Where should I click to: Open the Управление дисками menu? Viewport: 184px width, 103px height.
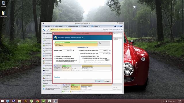tap(73, 26)
